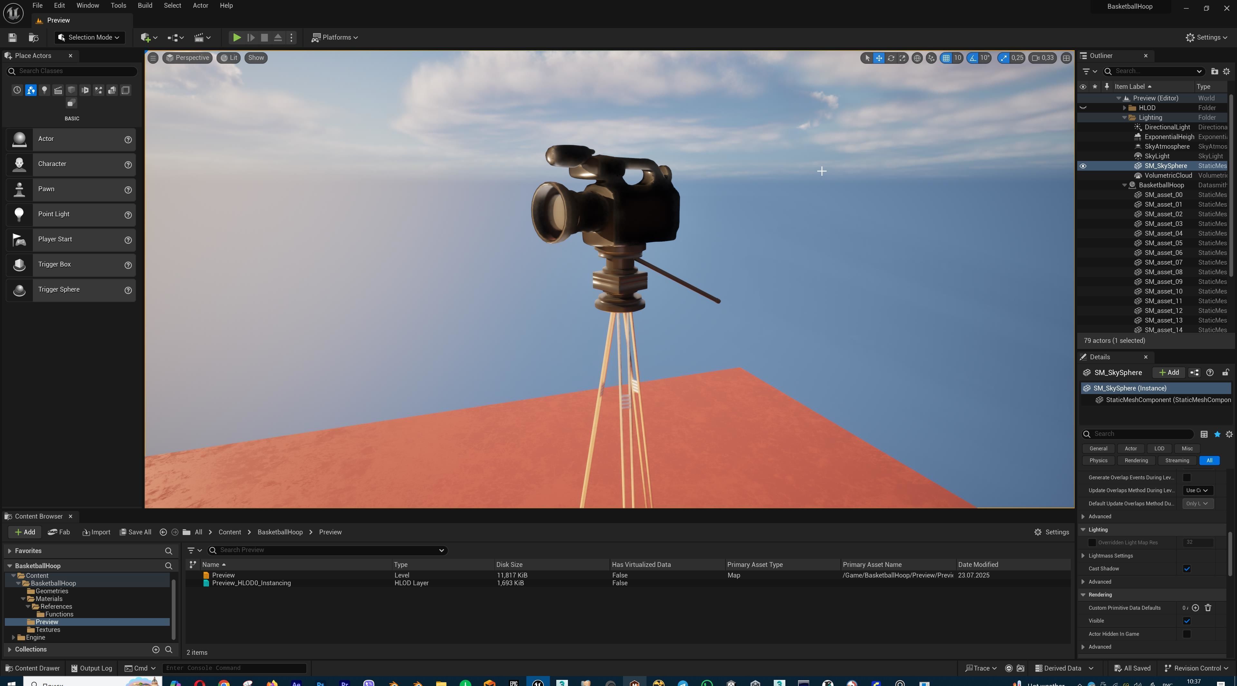Select the scale transform gizmo tool

(903, 58)
